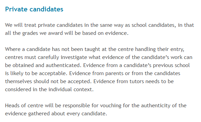Click the phrase "responsible for vouching"
This screenshot has width=201, height=122.
(92, 106)
